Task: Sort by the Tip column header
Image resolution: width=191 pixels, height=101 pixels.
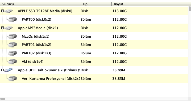Action: click(96, 4)
